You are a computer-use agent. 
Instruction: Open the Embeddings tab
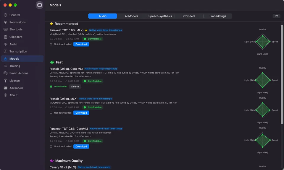pyautogui.click(x=218, y=16)
